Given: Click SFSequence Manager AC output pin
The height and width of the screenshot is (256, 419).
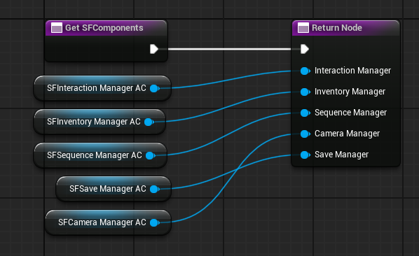Looking at the screenshot, I should click(x=151, y=156).
